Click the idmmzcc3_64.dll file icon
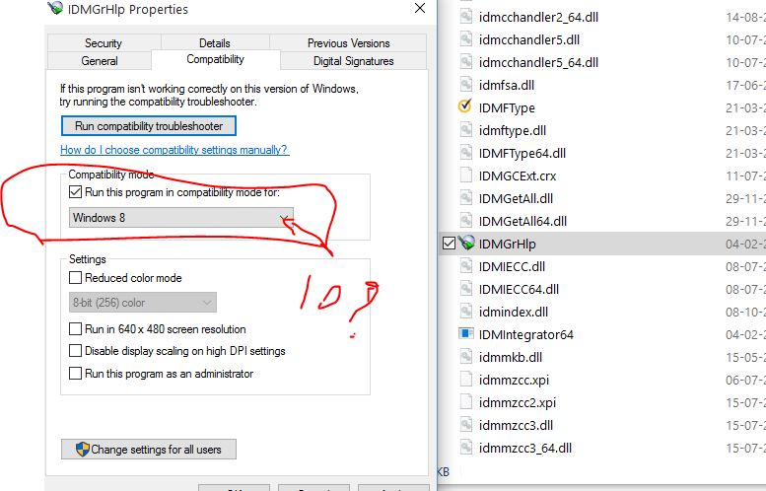 (466, 448)
